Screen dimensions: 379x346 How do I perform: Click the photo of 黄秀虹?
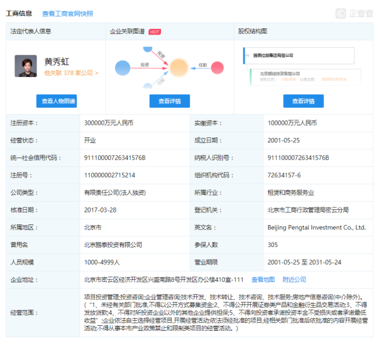[26, 66]
